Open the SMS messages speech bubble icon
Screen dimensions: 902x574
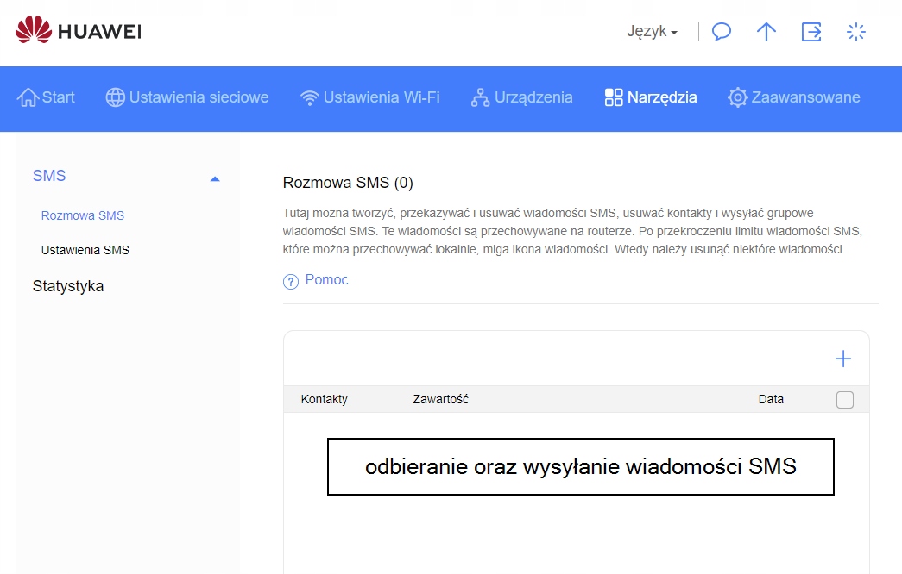[722, 32]
